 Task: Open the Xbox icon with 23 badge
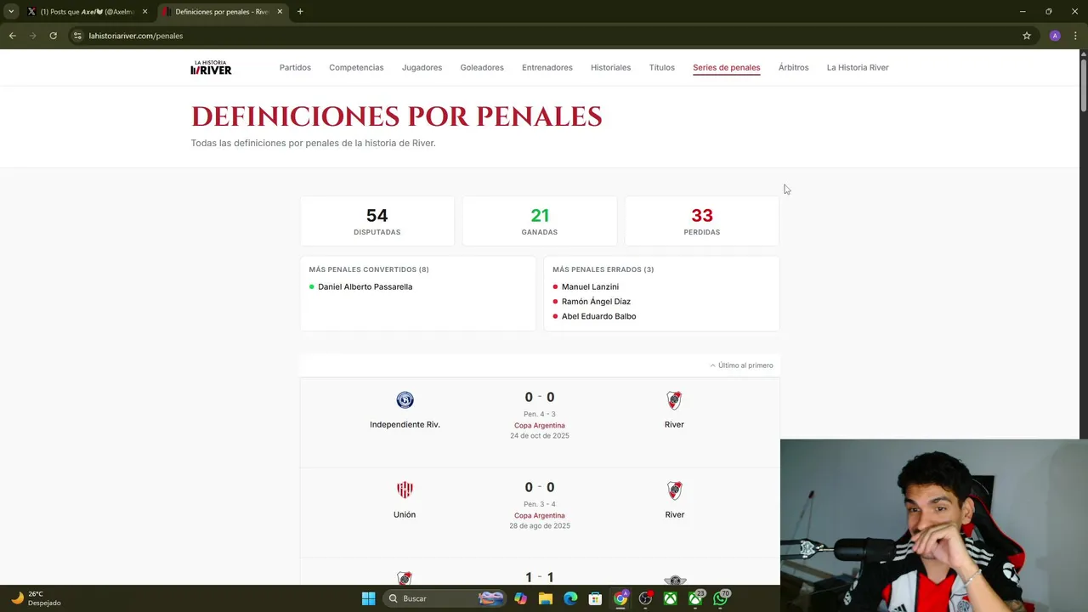coord(696,598)
